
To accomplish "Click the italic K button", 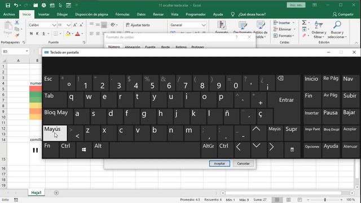I will click(37, 34).
